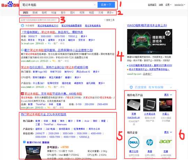Viewport: 188px width, 160px height.
Task: Click the 第五代酷睿i7 link
Action: tap(55, 77)
